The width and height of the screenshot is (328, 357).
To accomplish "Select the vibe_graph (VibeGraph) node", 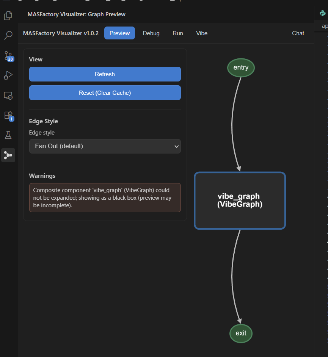I will (240, 201).
